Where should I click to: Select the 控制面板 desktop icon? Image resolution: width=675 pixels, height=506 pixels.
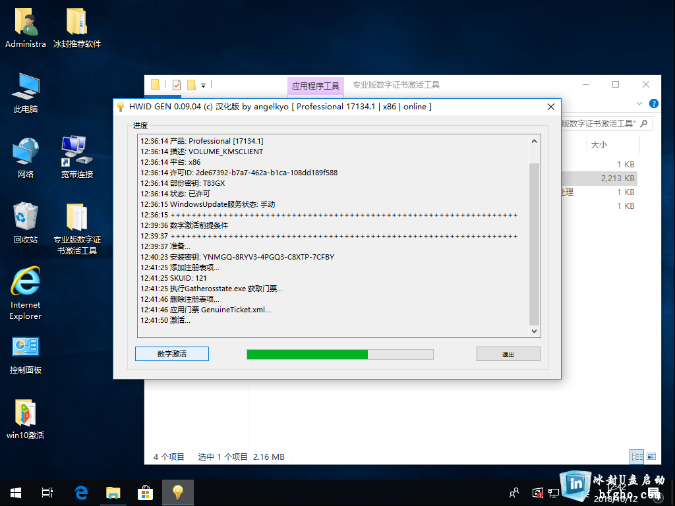(26, 355)
